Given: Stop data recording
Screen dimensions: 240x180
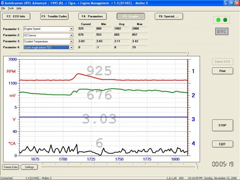Looking at the screenshot, I should click(x=223, y=125).
